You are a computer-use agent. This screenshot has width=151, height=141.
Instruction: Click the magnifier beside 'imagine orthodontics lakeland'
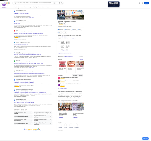coord(31,116)
